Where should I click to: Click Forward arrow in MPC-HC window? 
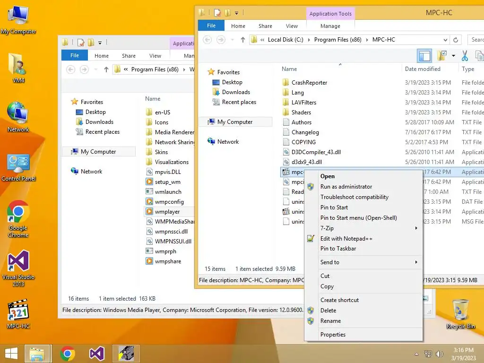pos(221,40)
